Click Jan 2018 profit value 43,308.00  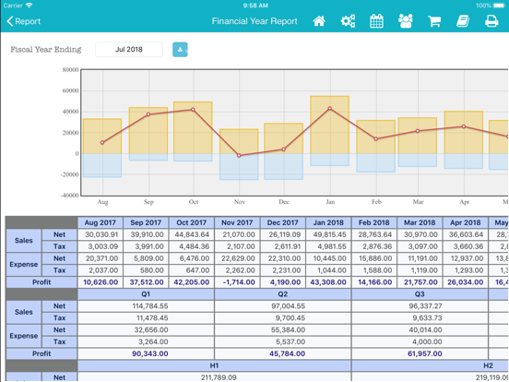(328, 282)
